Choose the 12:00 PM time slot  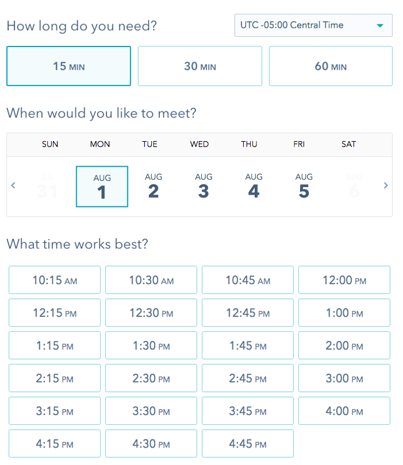344,280
